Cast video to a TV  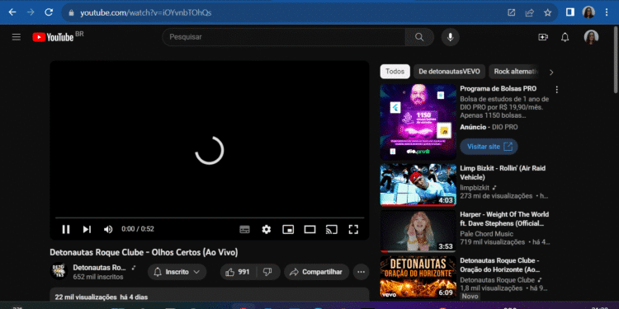[x=331, y=229]
